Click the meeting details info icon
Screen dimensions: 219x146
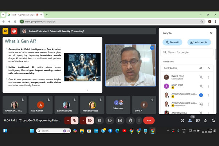(182, 120)
